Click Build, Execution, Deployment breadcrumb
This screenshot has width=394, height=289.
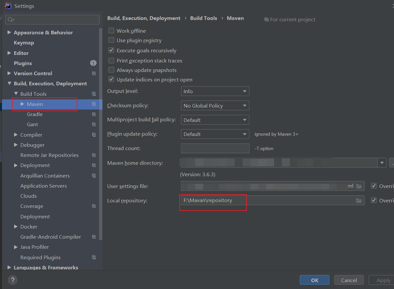144,18
